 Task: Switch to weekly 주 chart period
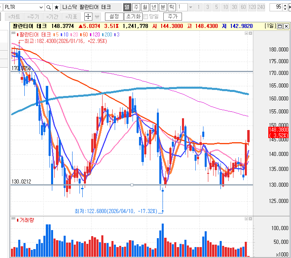click(136, 7)
